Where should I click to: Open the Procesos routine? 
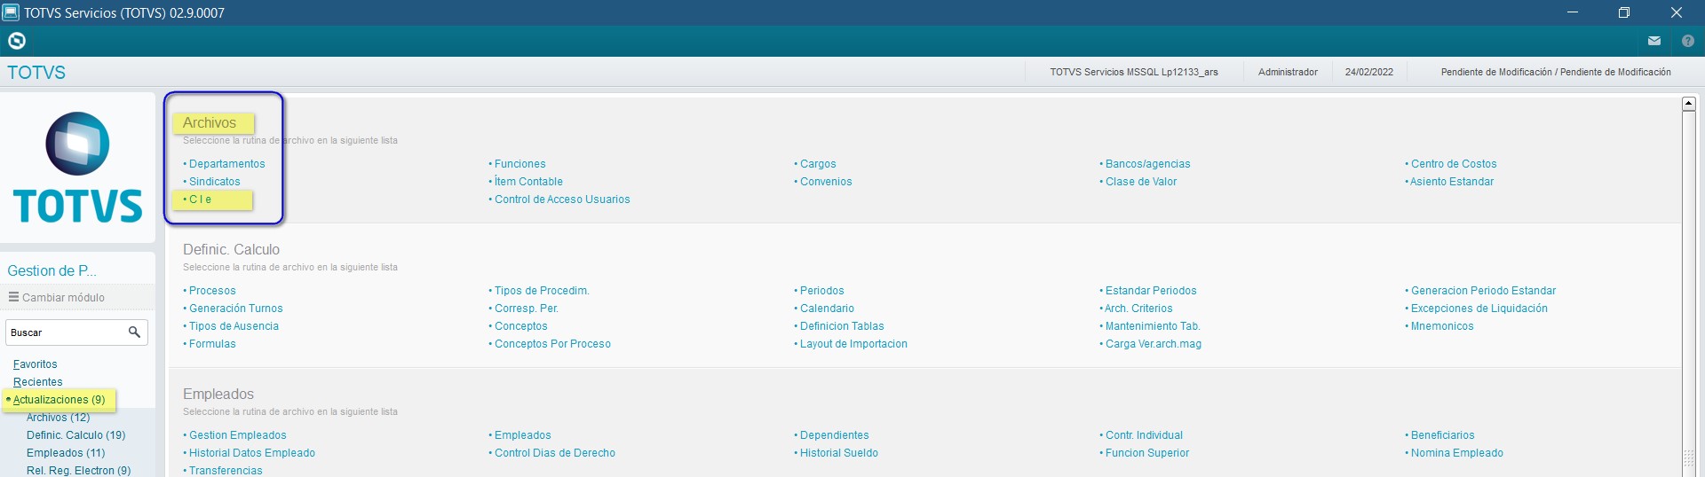[212, 291]
